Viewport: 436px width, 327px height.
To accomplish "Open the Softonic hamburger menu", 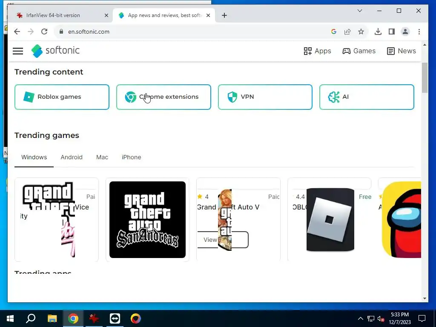I will (x=18, y=51).
